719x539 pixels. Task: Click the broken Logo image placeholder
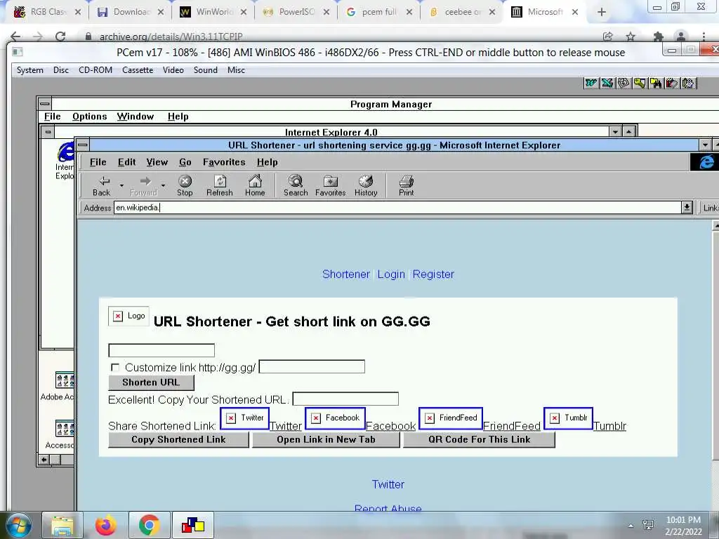pyautogui.click(x=129, y=316)
